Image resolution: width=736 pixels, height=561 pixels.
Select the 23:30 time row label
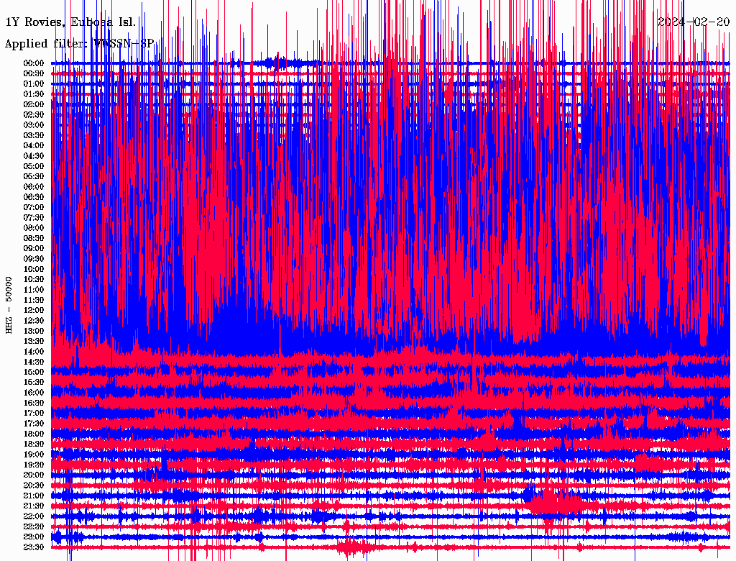coord(34,547)
